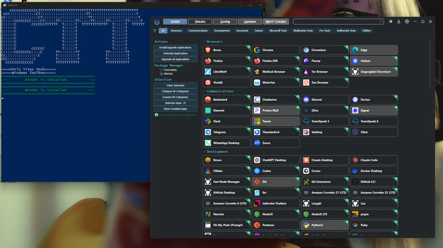Click the WinUtil logo icon

click(x=157, y=22)
